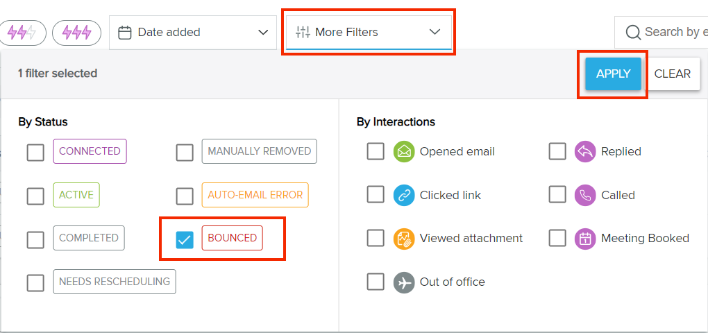This screenshot has height=333, width=708.
Task: Select the three-lightning-bolt priority pill
Action: click(77, 33)
